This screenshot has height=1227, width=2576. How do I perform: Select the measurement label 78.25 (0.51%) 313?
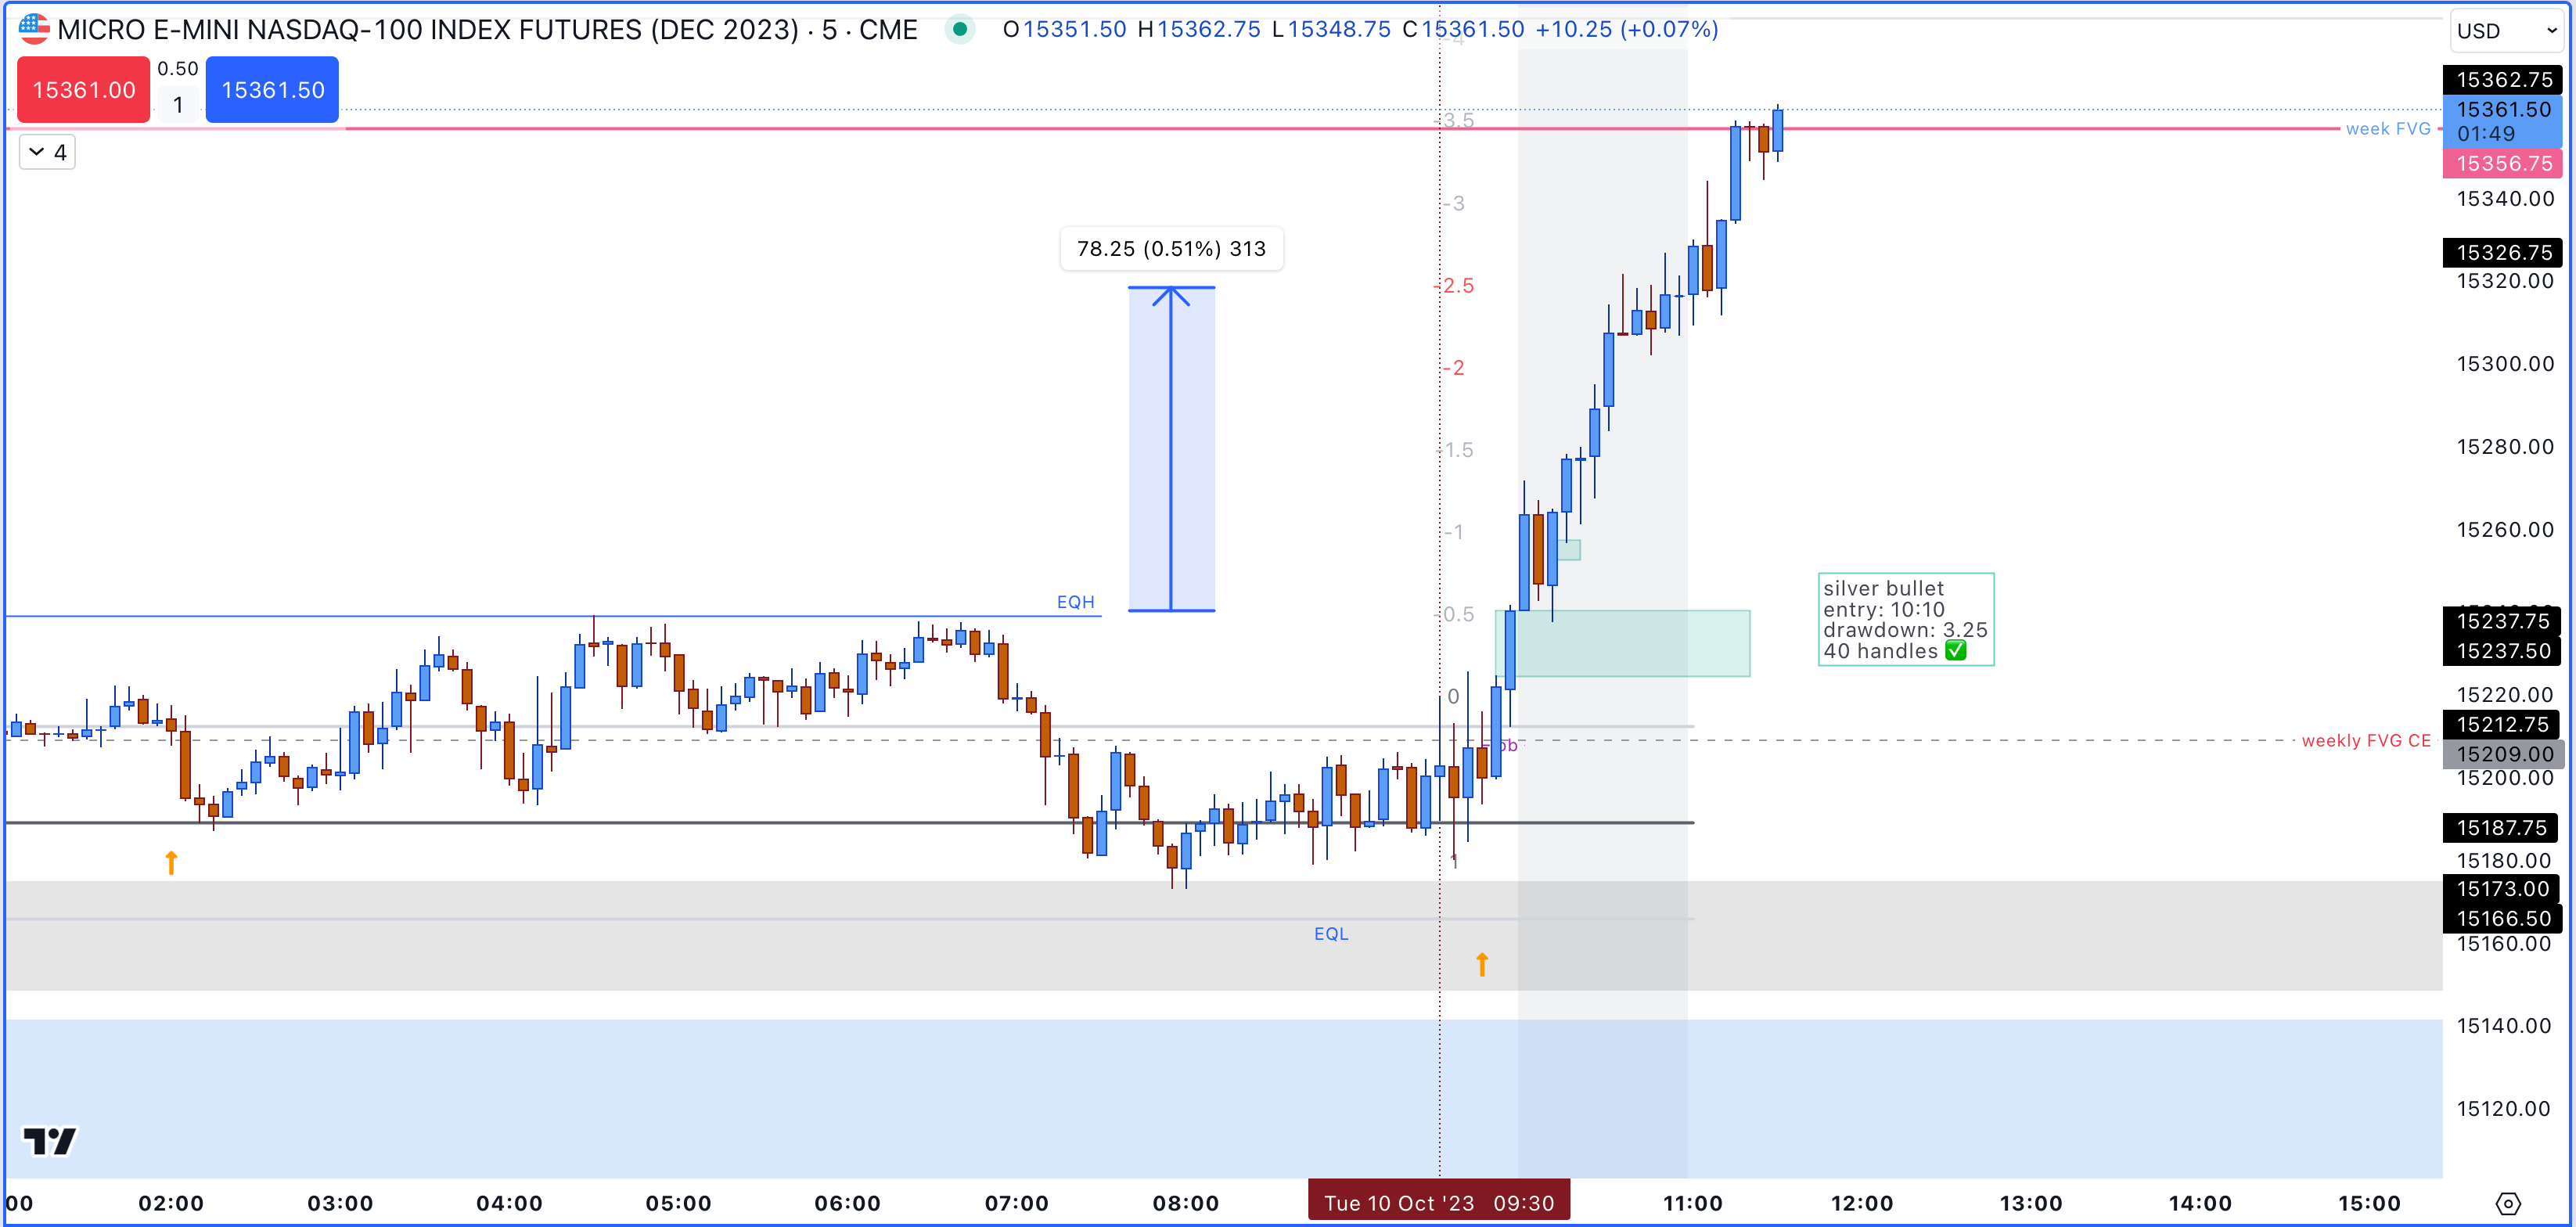pyautogui.click(x=1171, y=249)
